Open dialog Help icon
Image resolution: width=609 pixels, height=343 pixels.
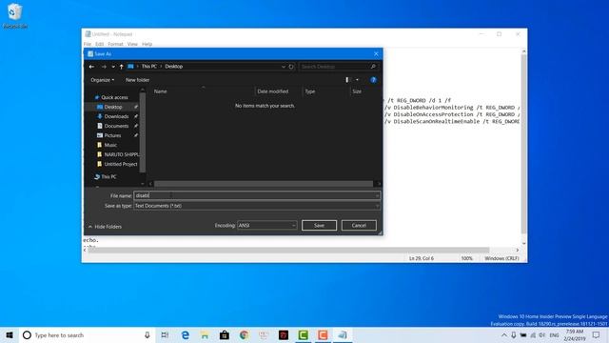[373, 80]
